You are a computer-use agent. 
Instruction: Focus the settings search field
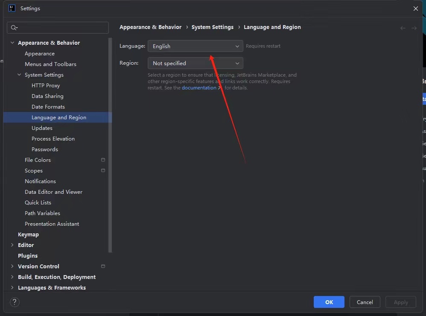coord(58,28)
